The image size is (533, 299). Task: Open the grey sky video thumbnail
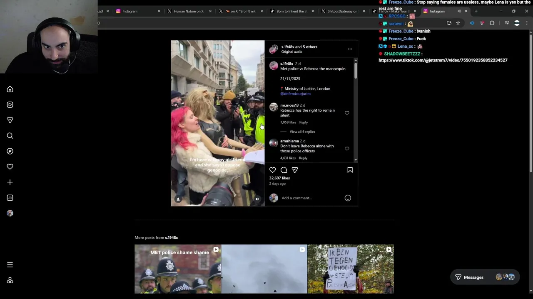tap(264, 269)
